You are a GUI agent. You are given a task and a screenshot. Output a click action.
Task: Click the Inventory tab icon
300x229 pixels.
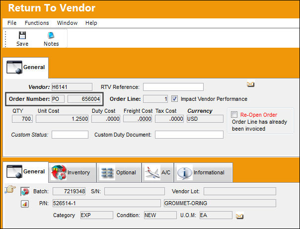pos(59,172)
